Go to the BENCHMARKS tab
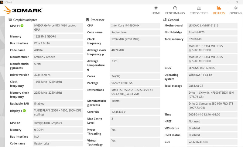This screenshot has height=147, width=243. 175,10
